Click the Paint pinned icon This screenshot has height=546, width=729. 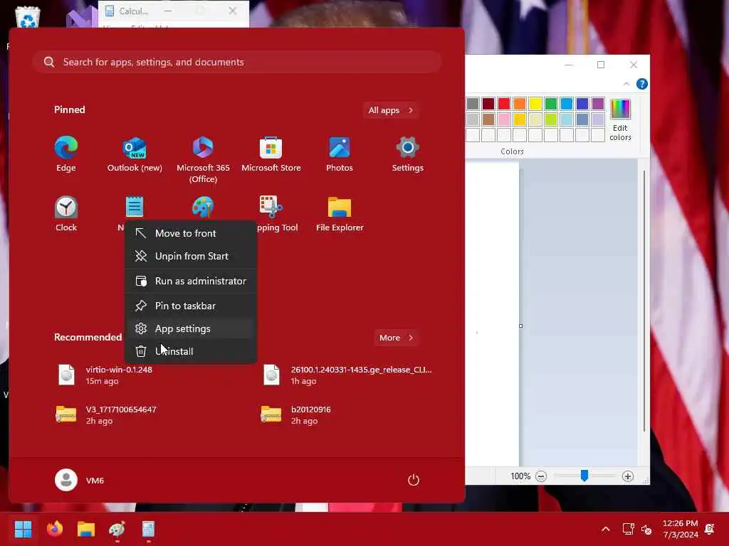tap(203, 207)
